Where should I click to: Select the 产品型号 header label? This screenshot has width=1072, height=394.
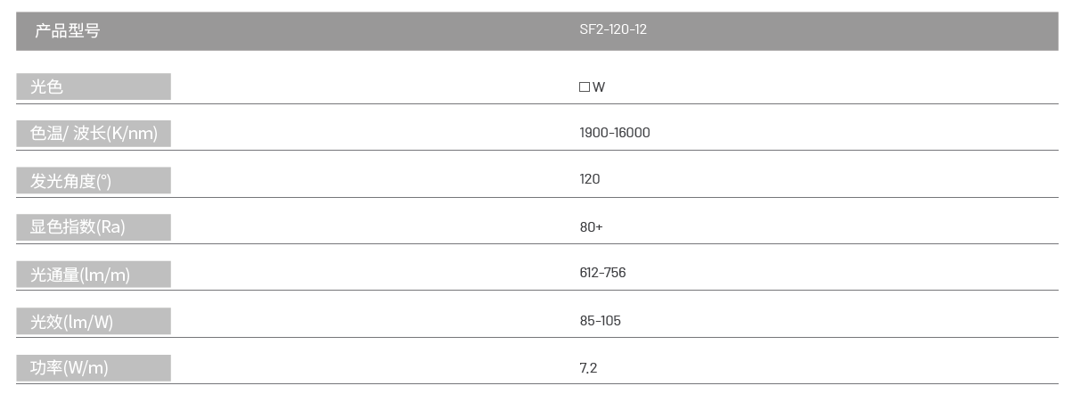(68, 30)
